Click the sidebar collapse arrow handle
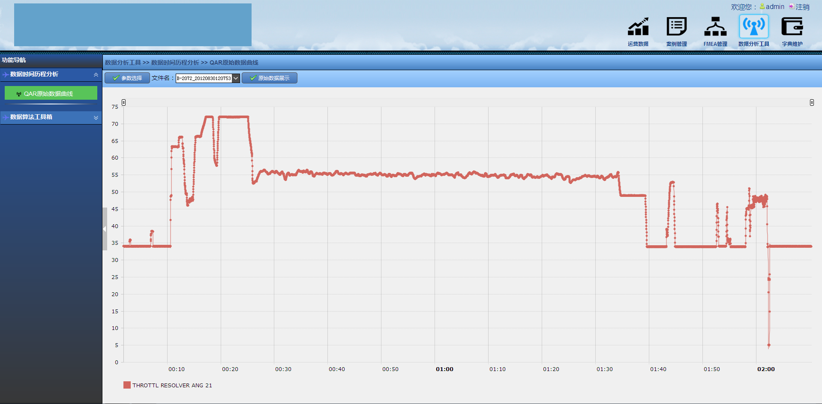 [104, 229]
